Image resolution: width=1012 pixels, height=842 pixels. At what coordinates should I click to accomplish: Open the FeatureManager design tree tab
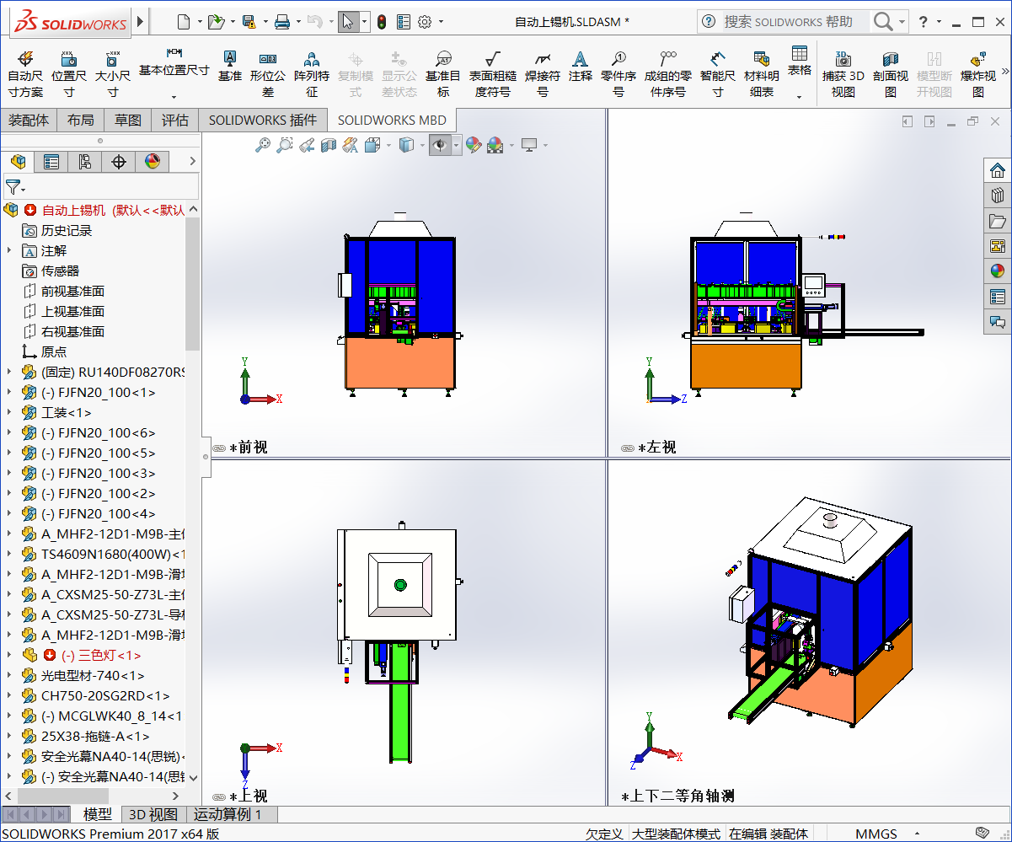click(18, 162)
